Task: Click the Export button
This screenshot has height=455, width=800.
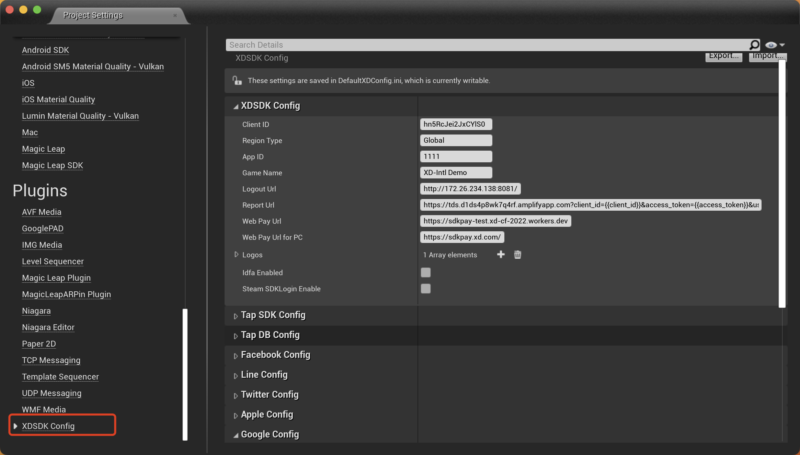Action: coord(724,57)
